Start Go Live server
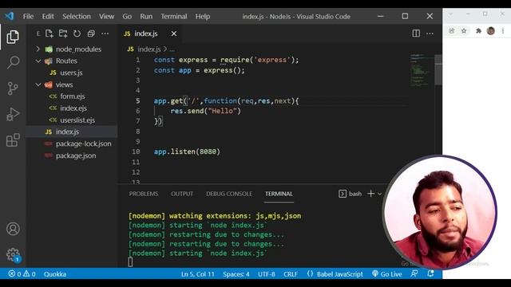This screenshot has width=511, height=287. pos(386,274)
